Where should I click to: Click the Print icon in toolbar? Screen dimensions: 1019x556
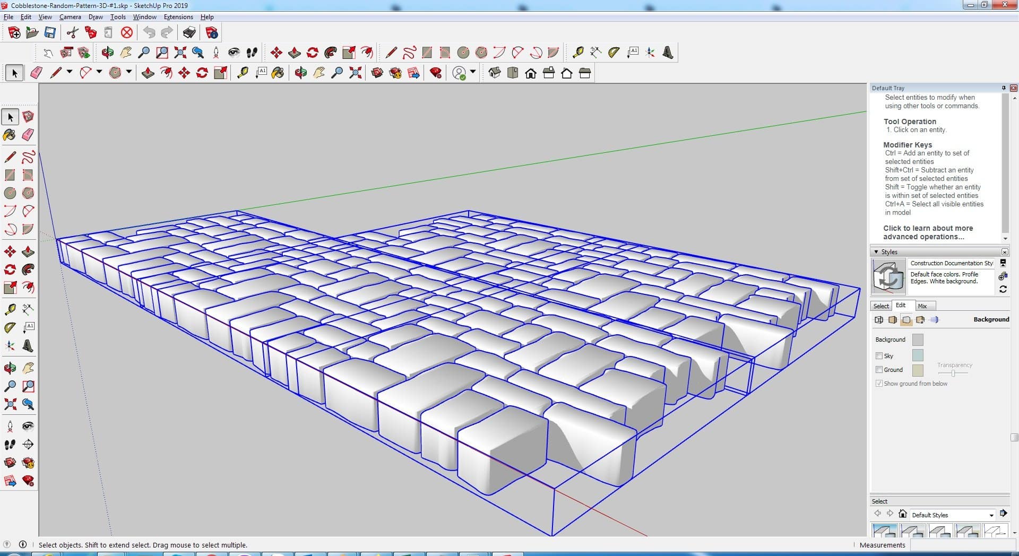click(x=189, y=33)
